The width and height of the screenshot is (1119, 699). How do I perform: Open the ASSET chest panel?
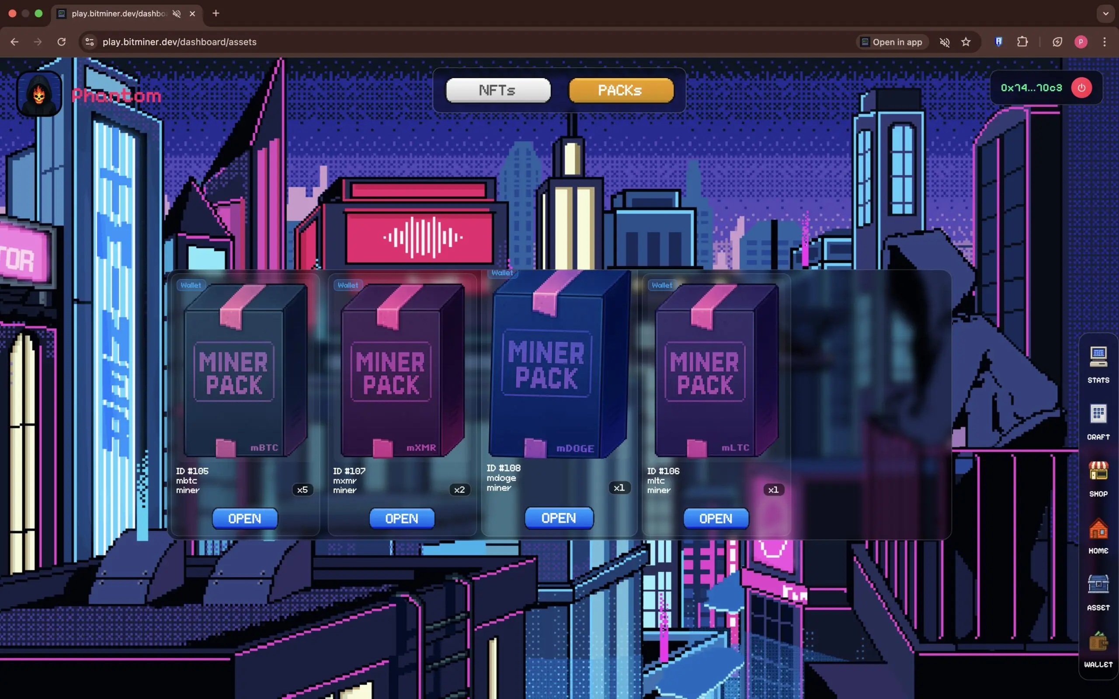click(x=1098, y=587)
